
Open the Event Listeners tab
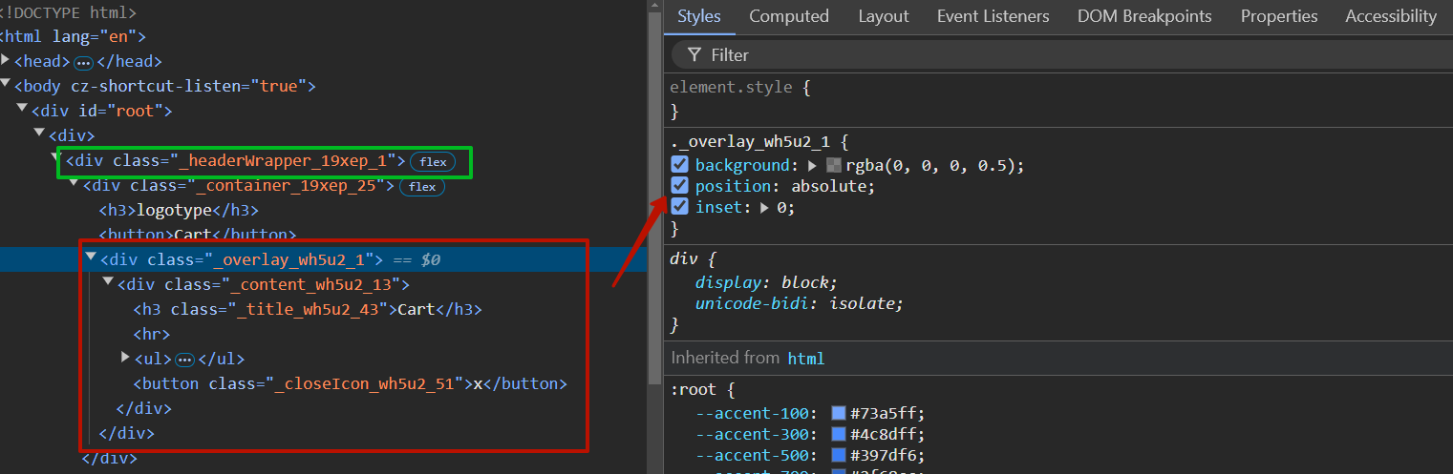(x=993, y=16)
